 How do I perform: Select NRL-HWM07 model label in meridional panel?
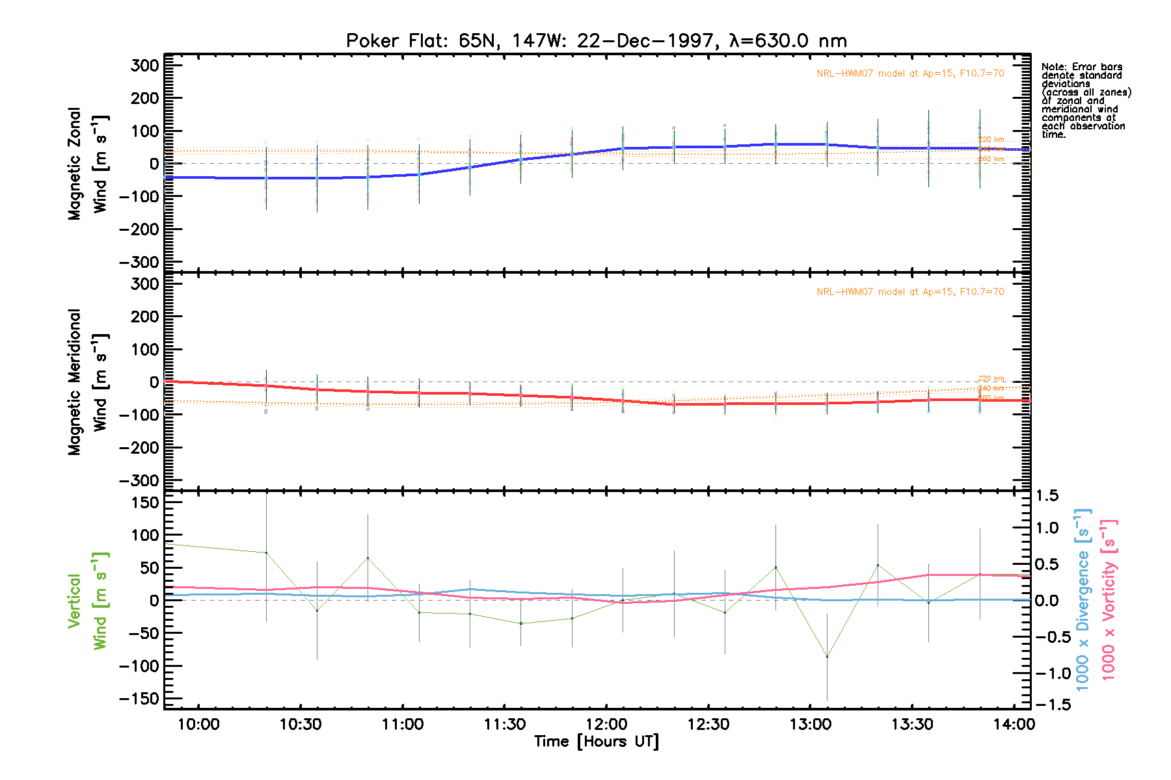pos(910,292)
